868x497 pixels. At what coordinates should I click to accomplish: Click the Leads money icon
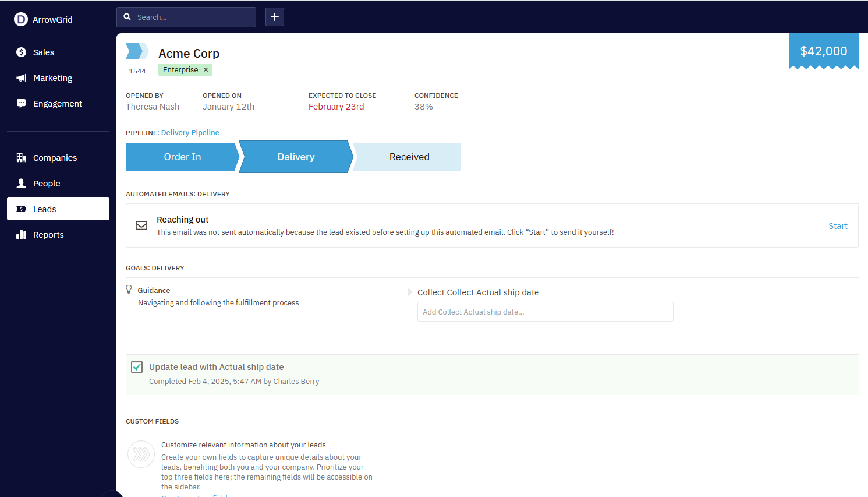22,209
